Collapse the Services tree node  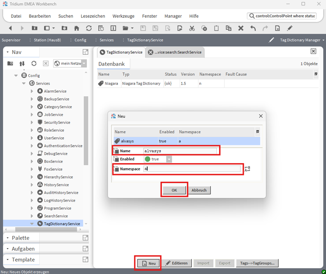[24, 83]
